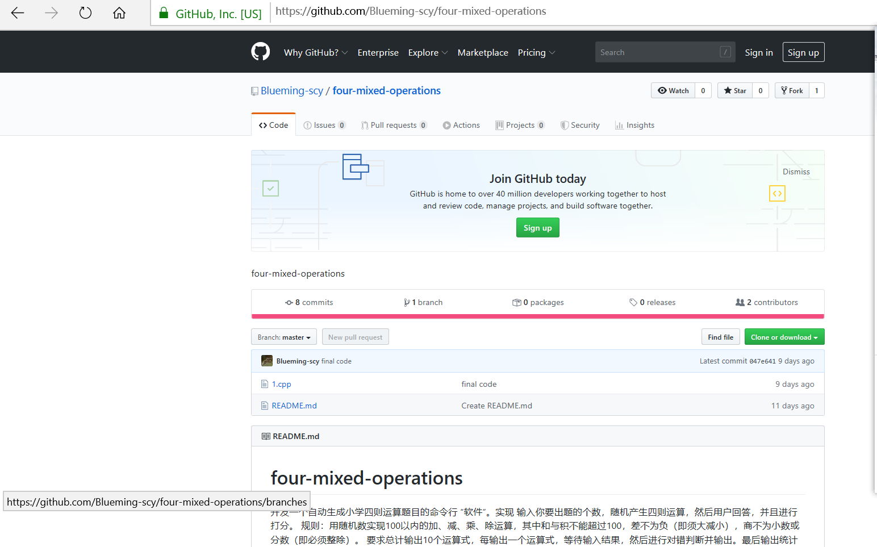
Task: Open the Branch: master selector
Action: click(284, 337)
